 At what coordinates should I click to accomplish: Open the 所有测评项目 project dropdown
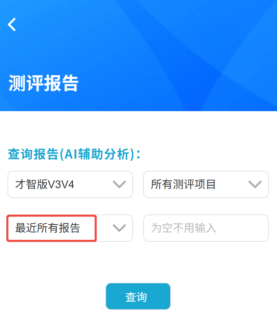tap(206, 184)
